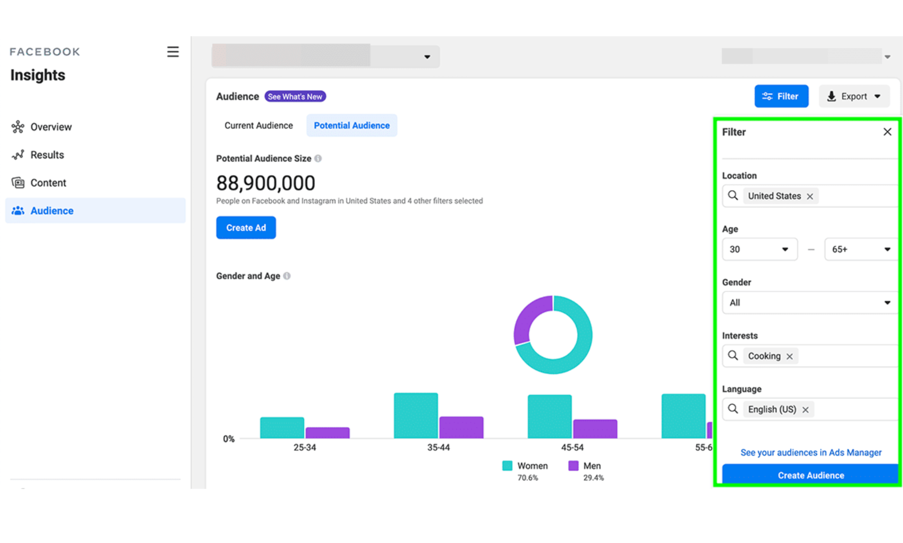The height and width of the screenshot is (543, 903).
Task: Remove the English (US) language filter
Action: [x=806, y=409]
